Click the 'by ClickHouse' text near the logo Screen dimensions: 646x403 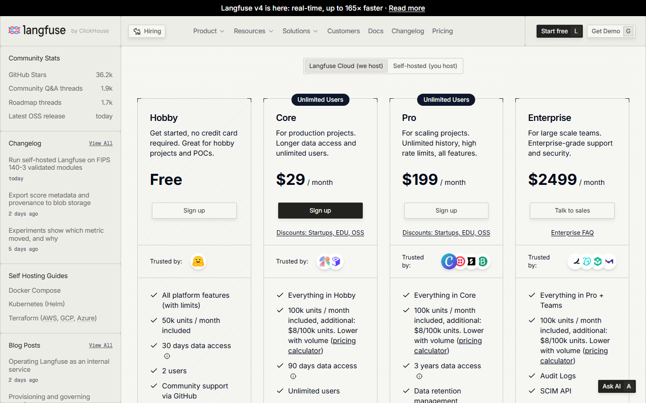coord(90,31)
